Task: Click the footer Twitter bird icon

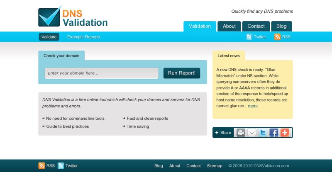Action: 61,166
